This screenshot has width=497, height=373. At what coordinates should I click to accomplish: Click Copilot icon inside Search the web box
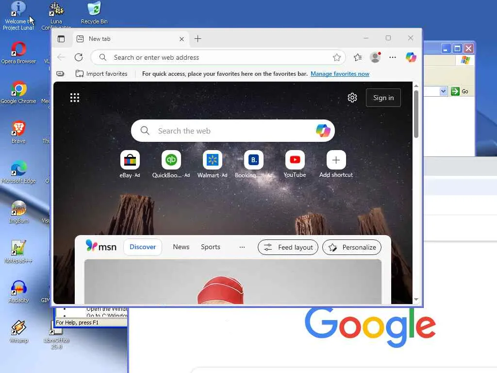(x=323, y=131)
